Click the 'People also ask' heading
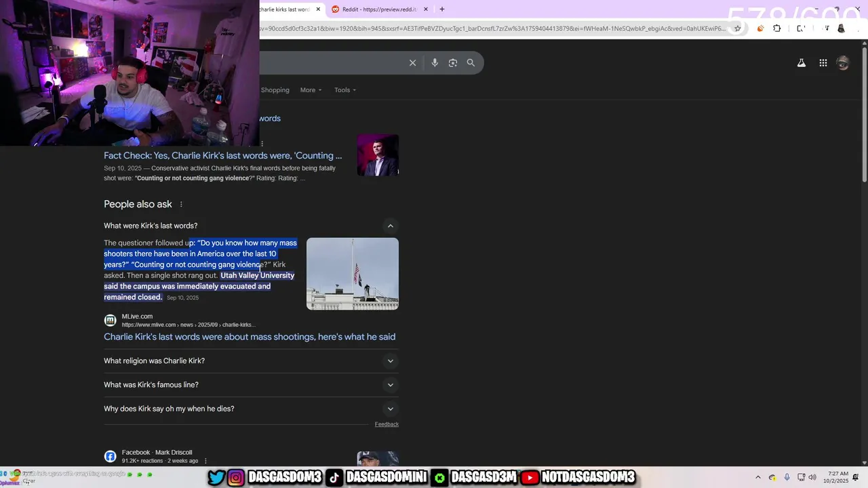The width and height of the screenshot is (868, 488). tap(138, 204)
